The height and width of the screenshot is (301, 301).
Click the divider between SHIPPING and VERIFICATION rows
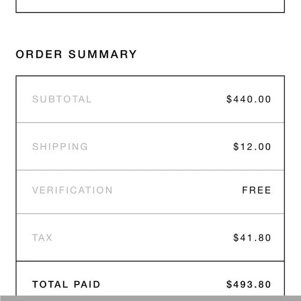pyautogui.click(x=150, y=170)
